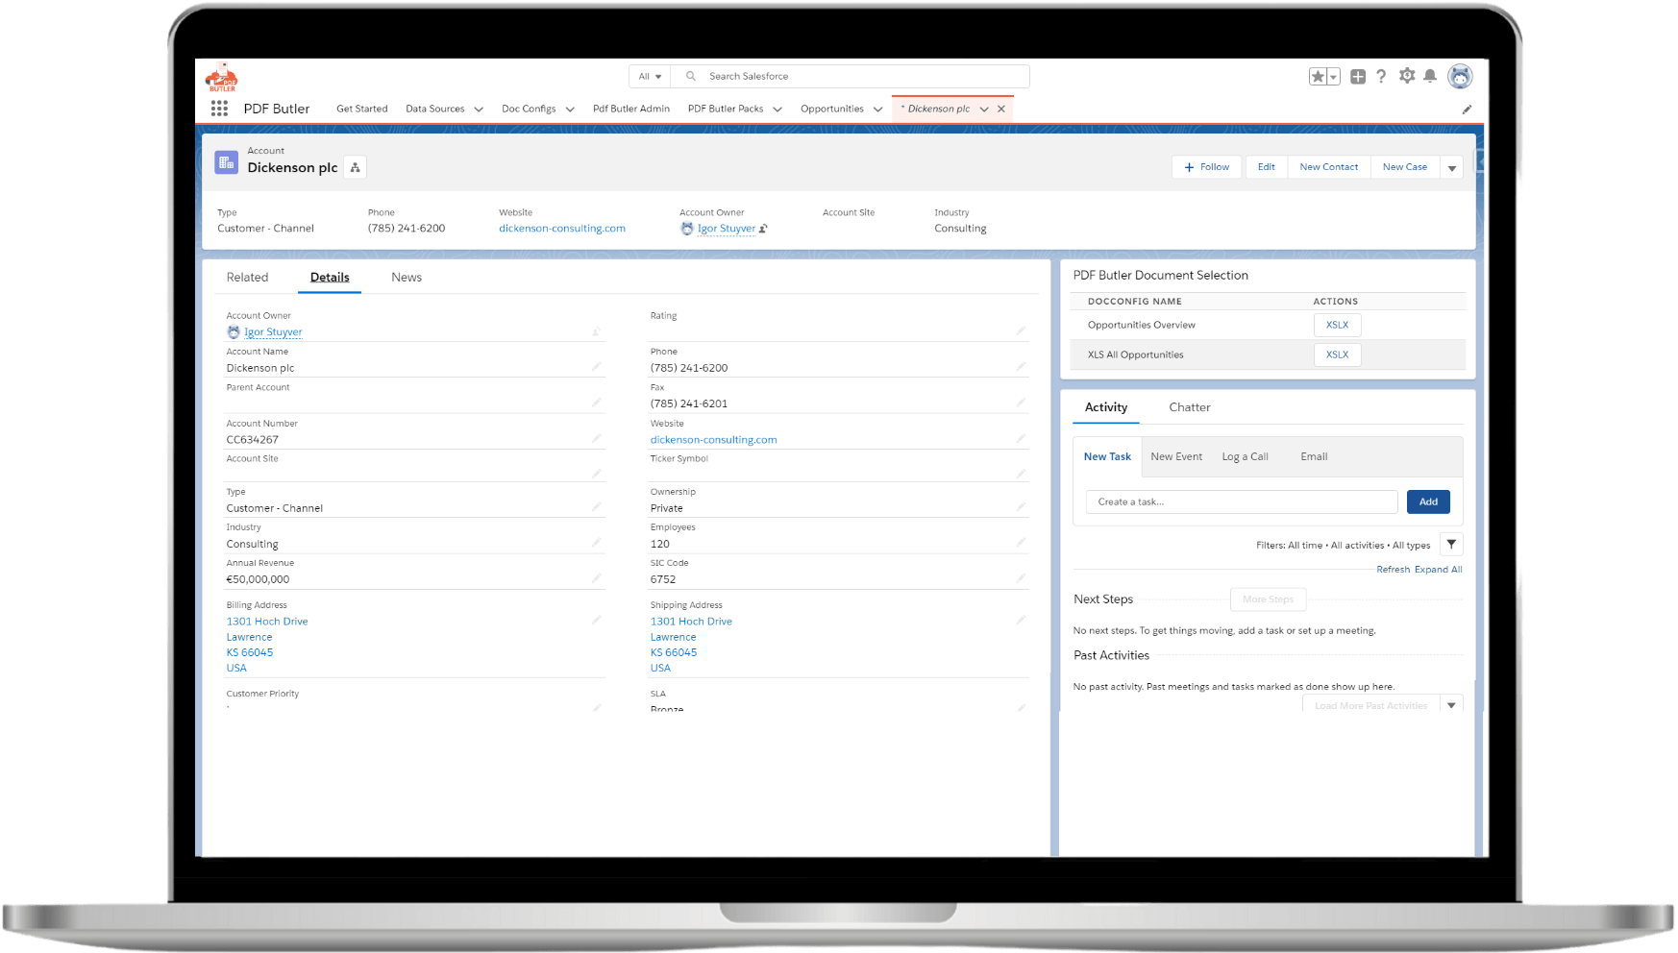
Task: Generate XSLX for XLS All Opportunities
Action: 1338,354
